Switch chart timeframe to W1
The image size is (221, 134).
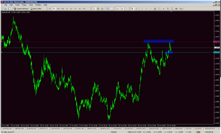[x=80, y=9]
